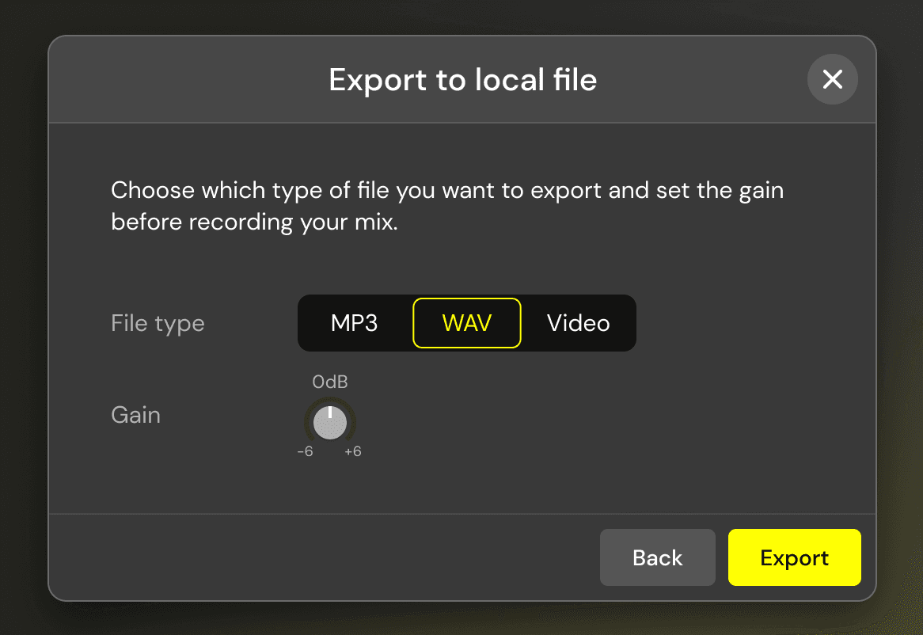
Task: Click the -6 minimum gain label
Action: (x=305, y=451)
